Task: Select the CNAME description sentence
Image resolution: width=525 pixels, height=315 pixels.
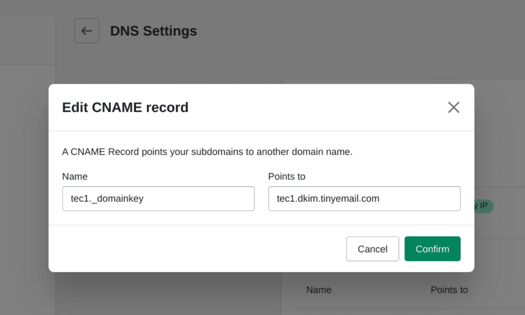Action: click(207, 152)
